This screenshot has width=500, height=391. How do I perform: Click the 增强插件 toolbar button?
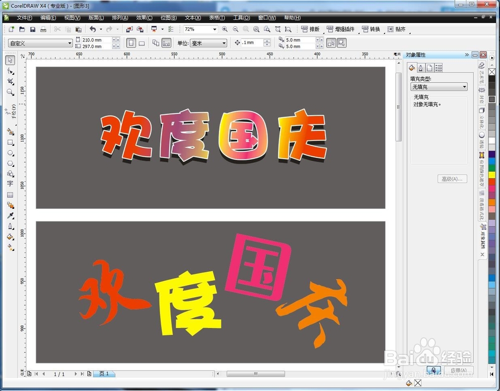[341, 29]
